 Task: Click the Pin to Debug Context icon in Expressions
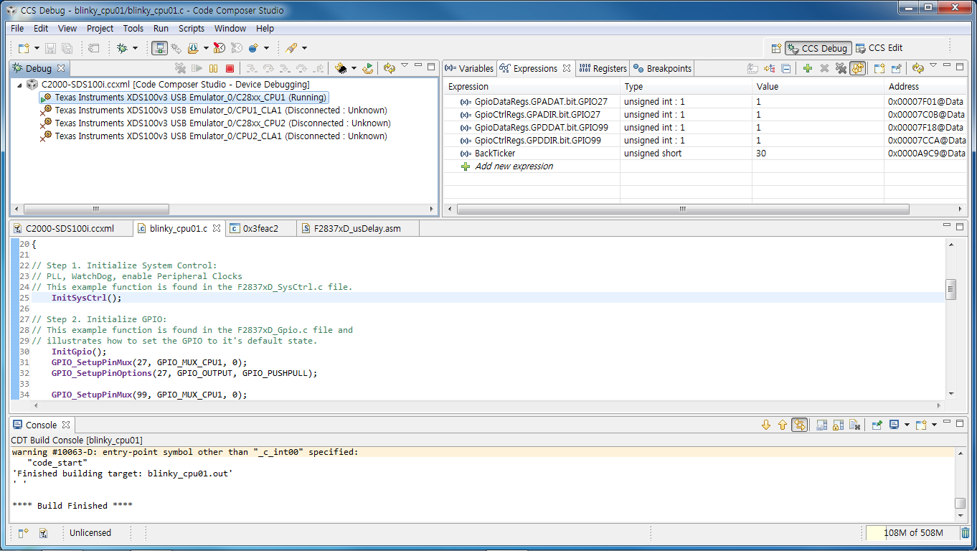[x=897, y=68]
